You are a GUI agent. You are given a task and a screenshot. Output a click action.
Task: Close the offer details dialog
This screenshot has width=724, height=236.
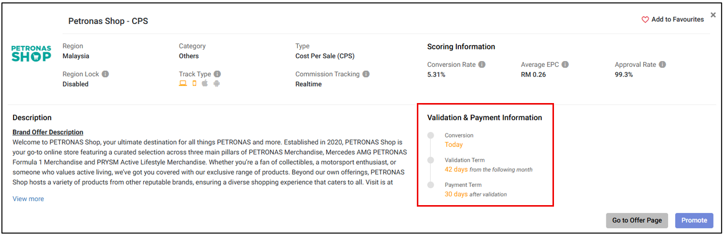(713, 15)
